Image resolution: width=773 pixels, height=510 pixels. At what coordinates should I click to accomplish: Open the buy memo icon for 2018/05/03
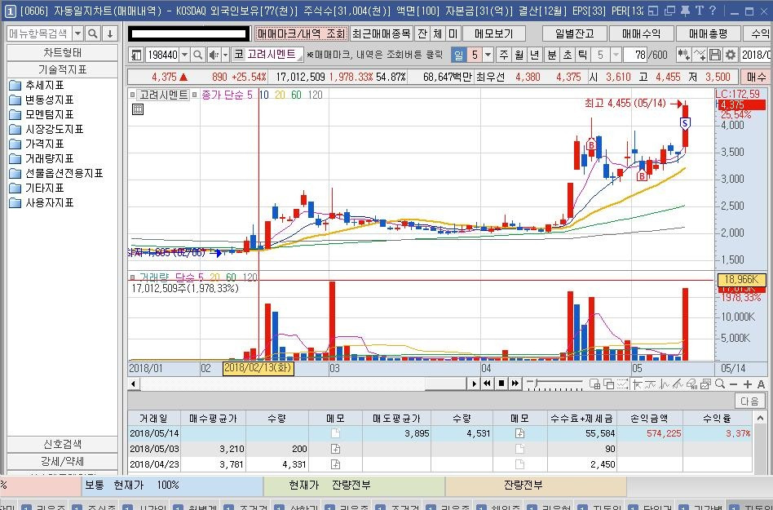[335, 449]
